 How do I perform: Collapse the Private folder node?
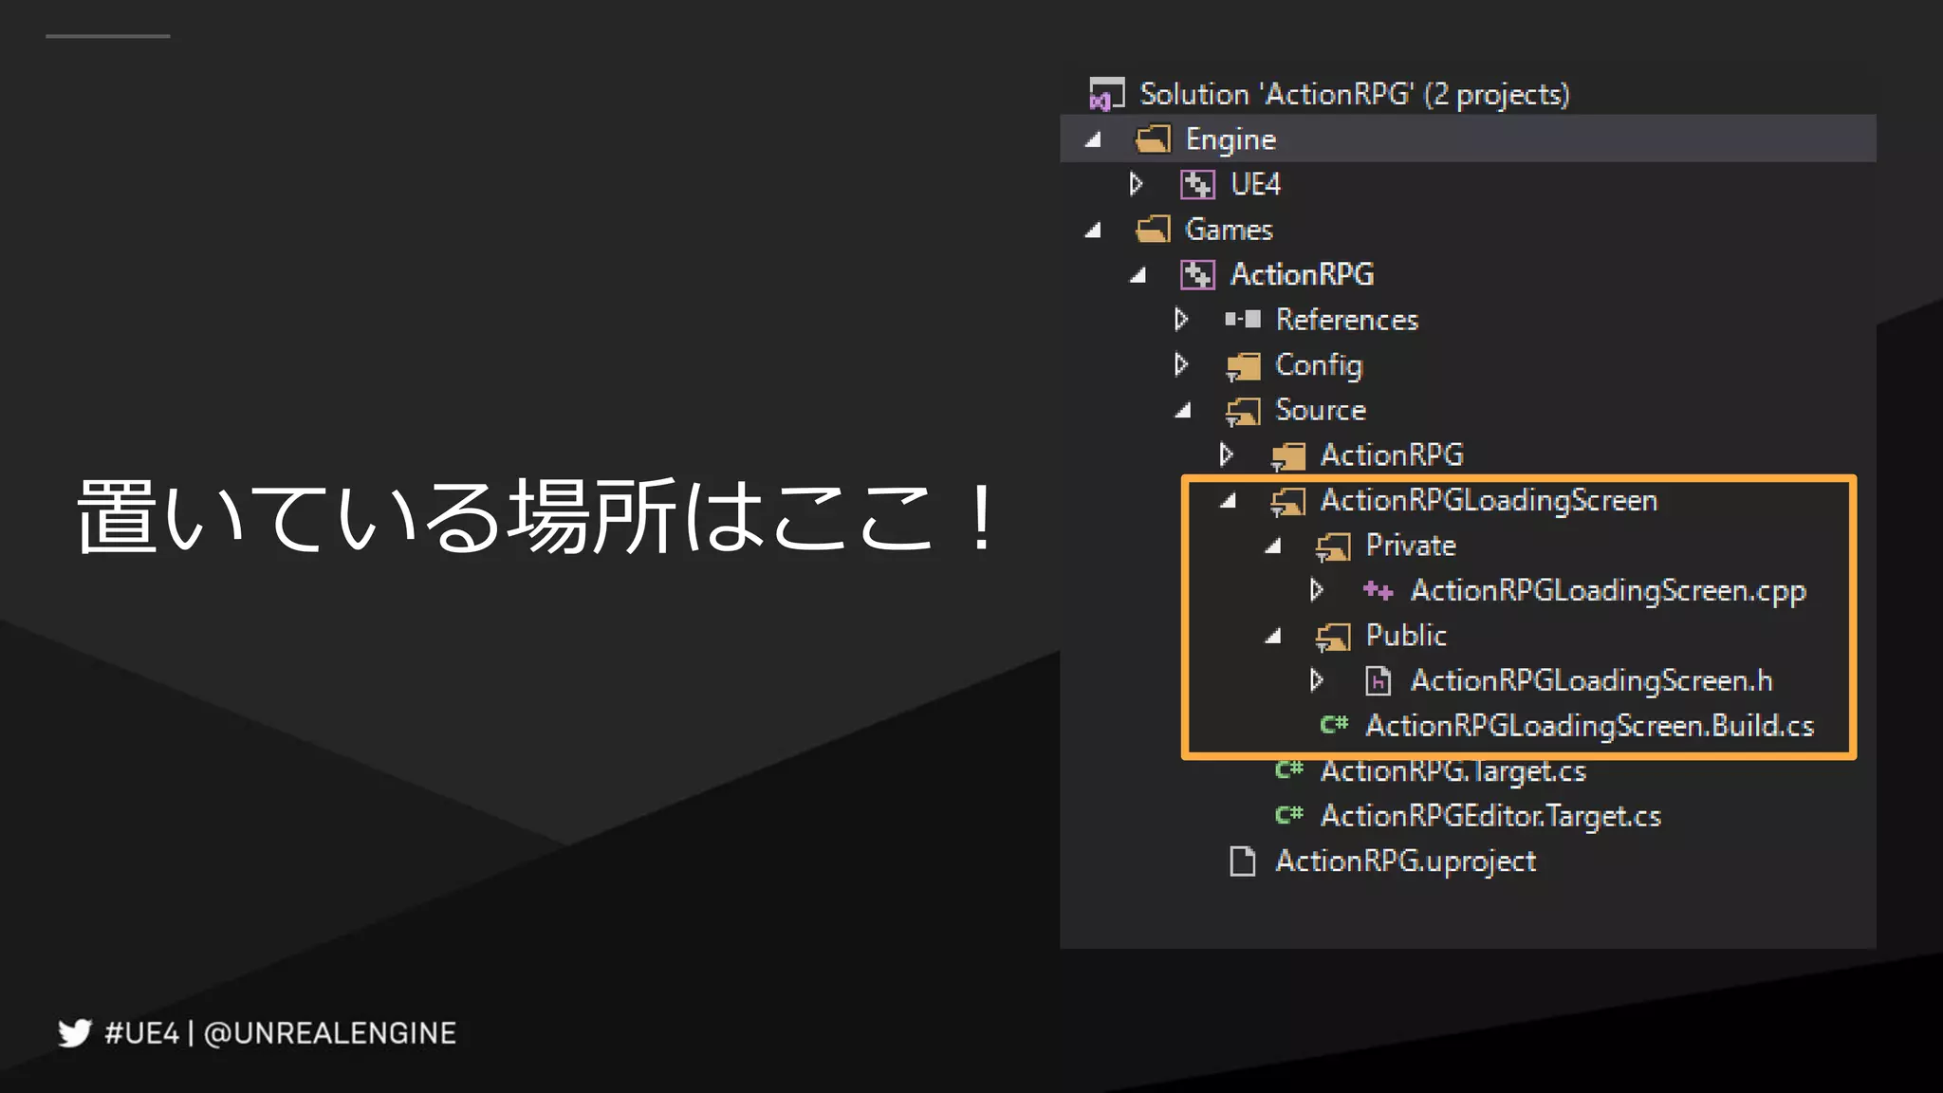point(1273,546)
